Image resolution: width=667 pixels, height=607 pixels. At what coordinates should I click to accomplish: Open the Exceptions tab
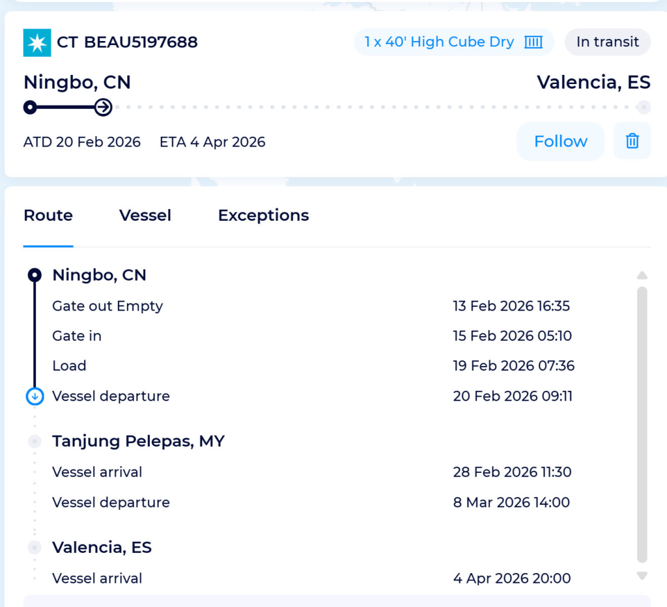click(x=263, y=216)
